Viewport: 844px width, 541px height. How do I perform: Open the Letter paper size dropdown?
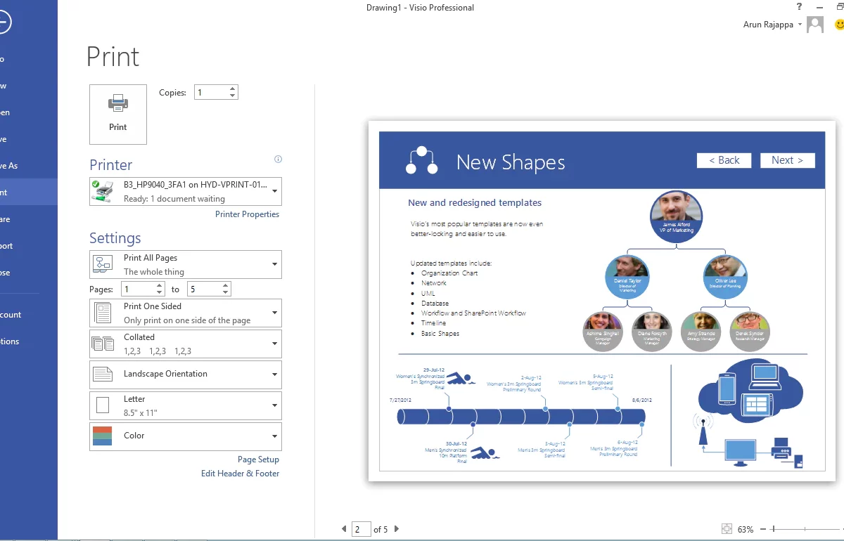click(186, 405)
